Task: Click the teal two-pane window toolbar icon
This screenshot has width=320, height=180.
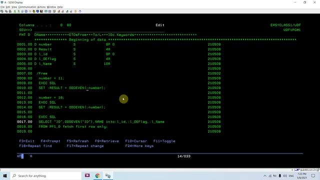Action: click(46, 11)
